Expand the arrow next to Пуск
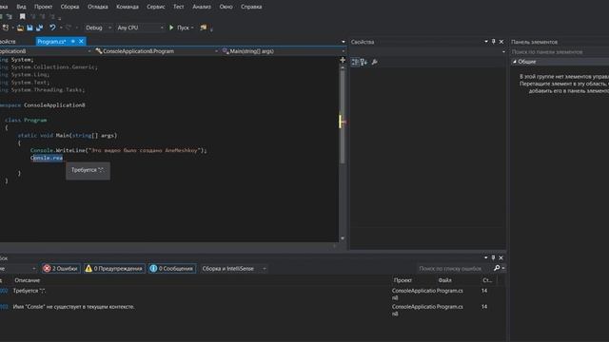 (x=192, y=28)
